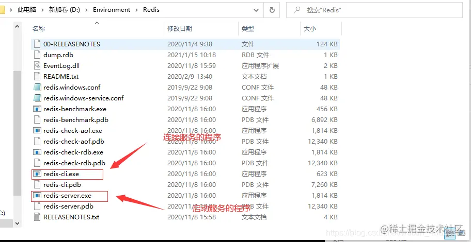Click 456 KB size of redis-benchmark.exe
Image resolution: width=471 pixels, height=242 pixels.
[327, 109]
